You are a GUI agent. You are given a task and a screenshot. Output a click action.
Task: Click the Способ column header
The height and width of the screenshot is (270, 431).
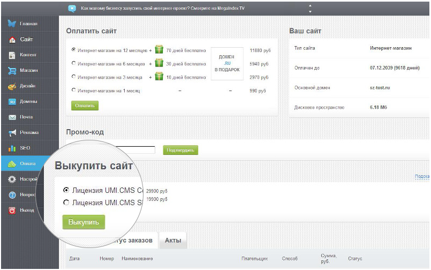point(290,258)
